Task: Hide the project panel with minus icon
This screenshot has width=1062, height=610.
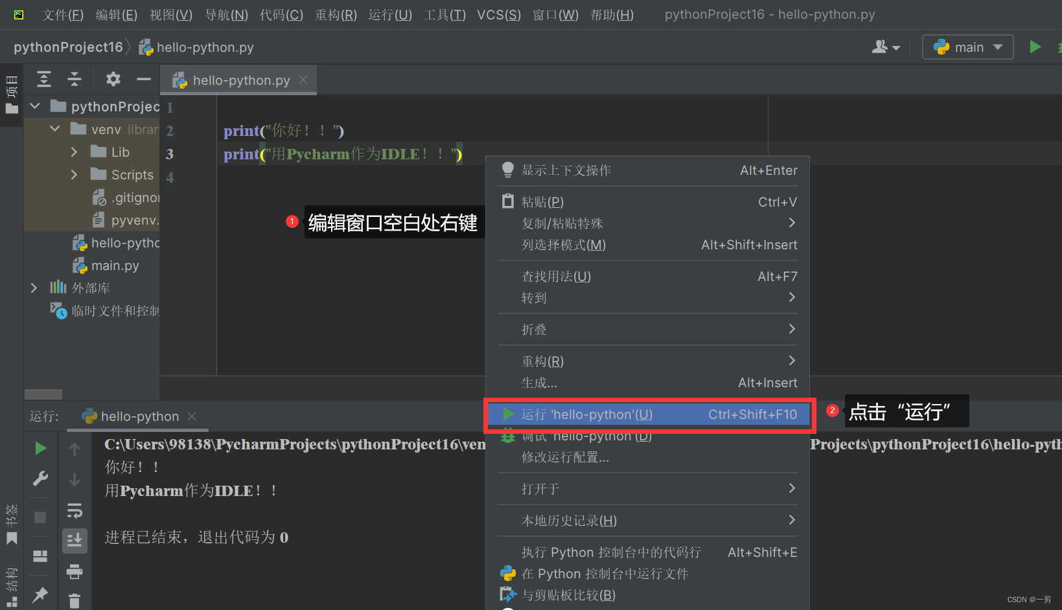Action: tap(144, 79)
